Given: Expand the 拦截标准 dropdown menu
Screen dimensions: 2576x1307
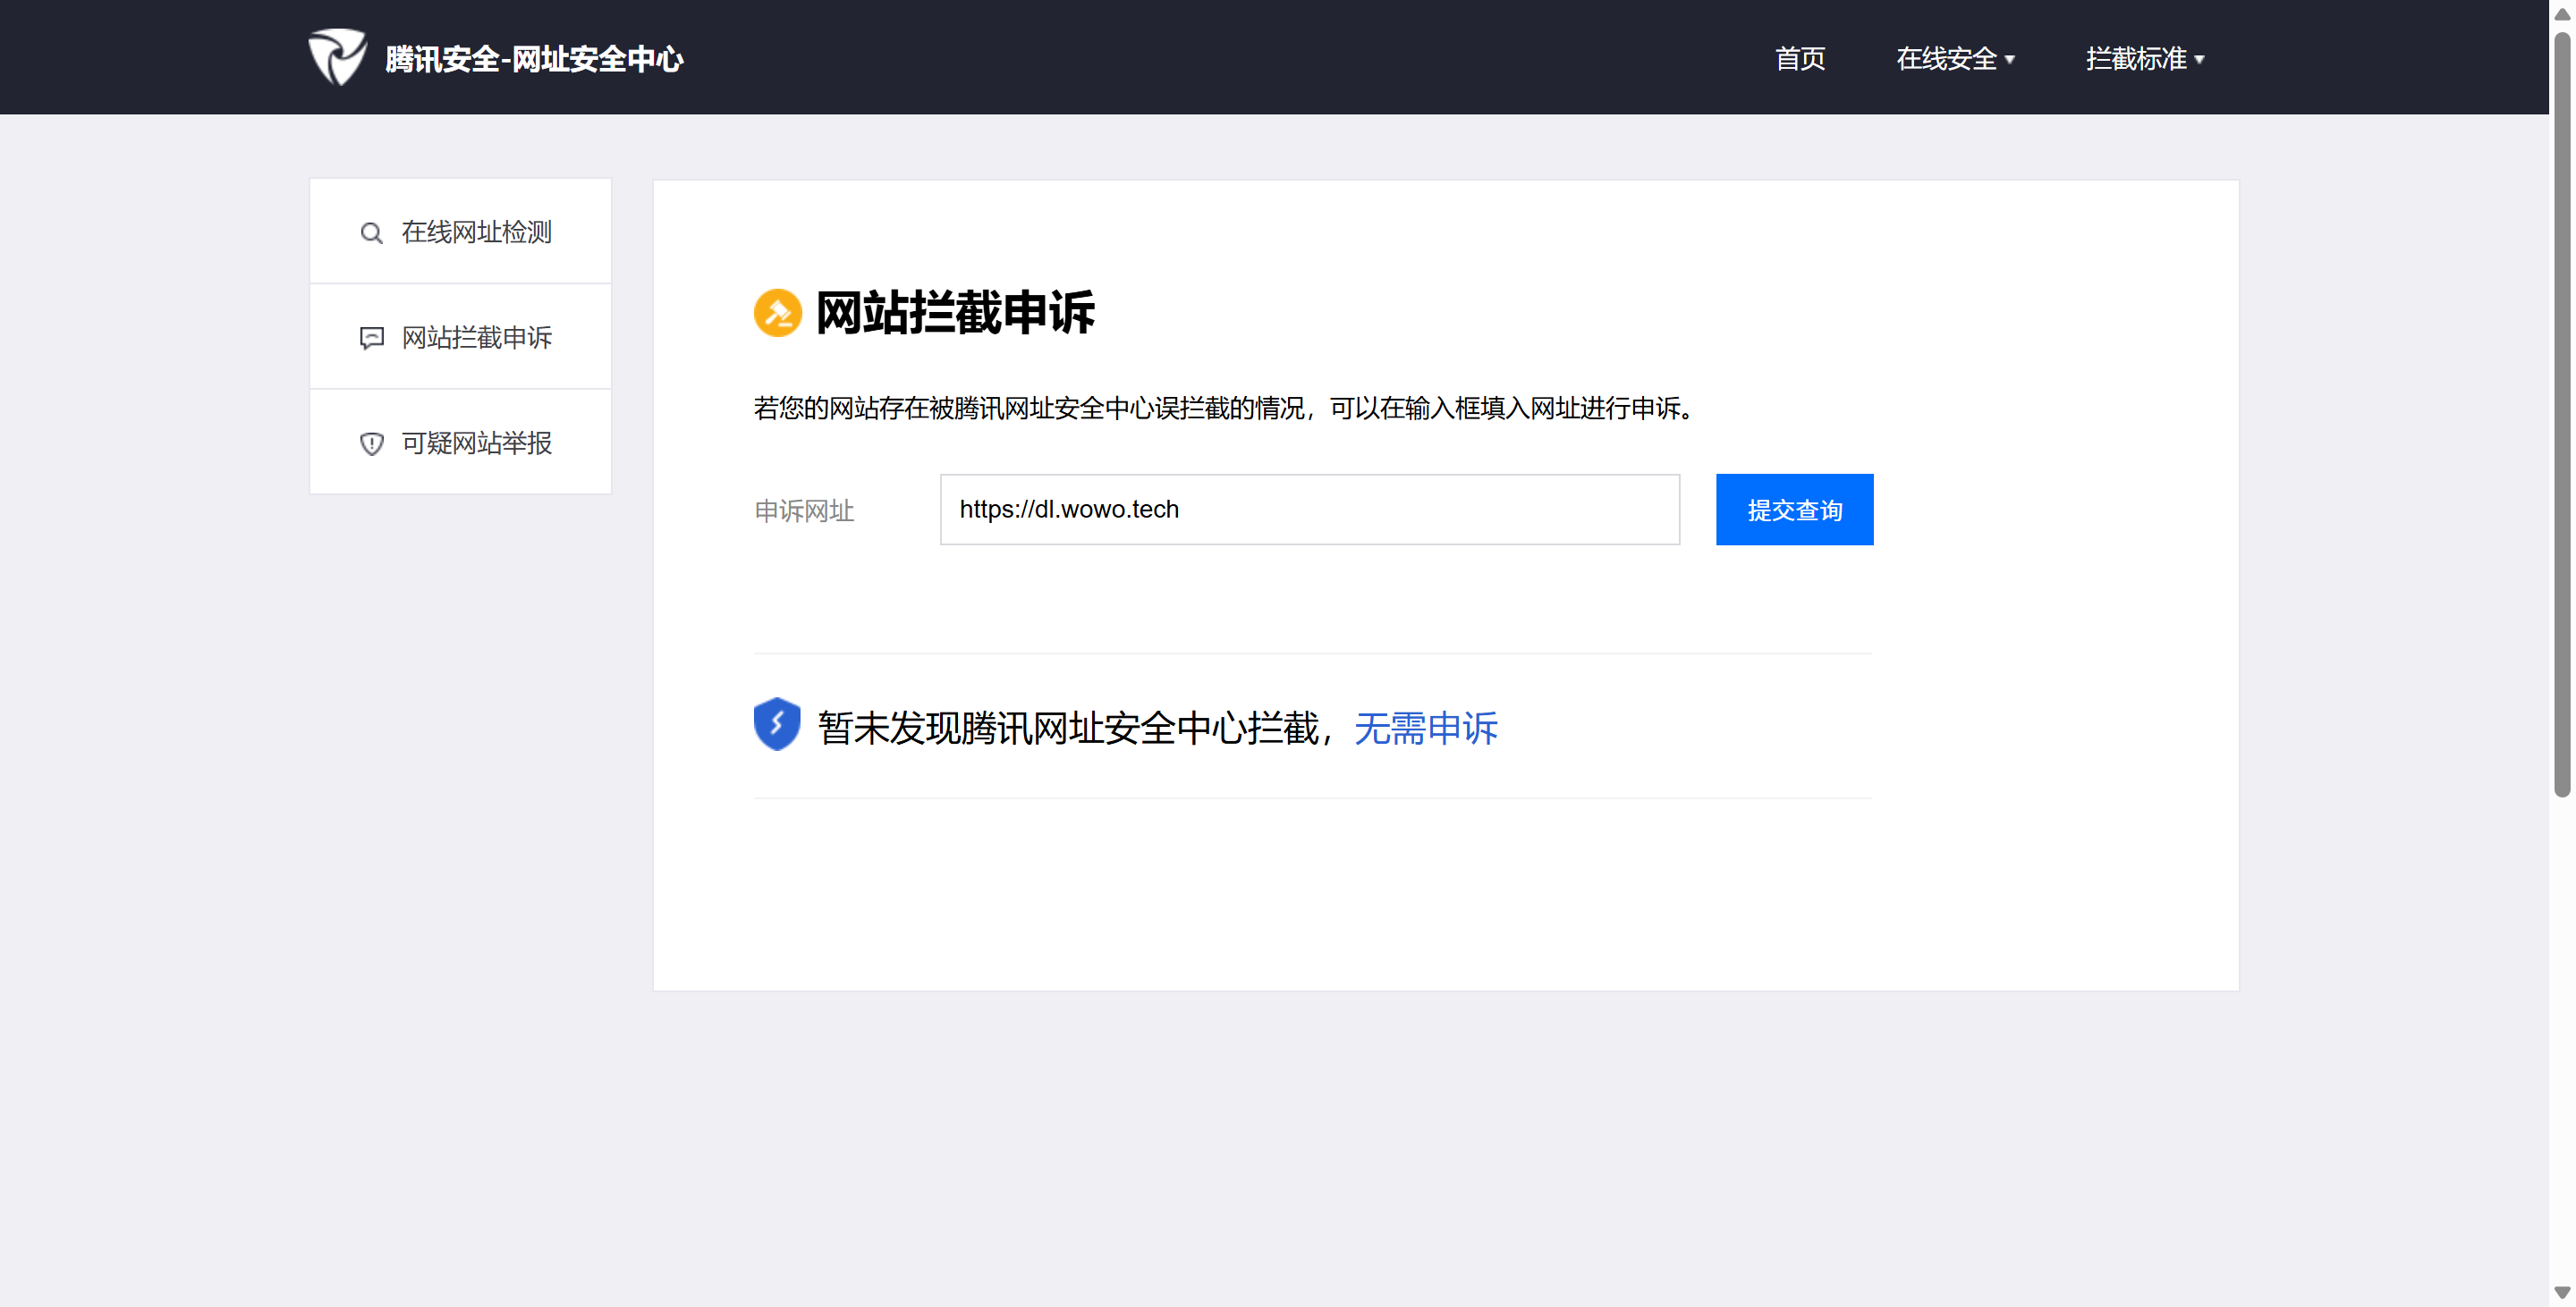Looking at the screenshot, I should tap(2136, 59).
